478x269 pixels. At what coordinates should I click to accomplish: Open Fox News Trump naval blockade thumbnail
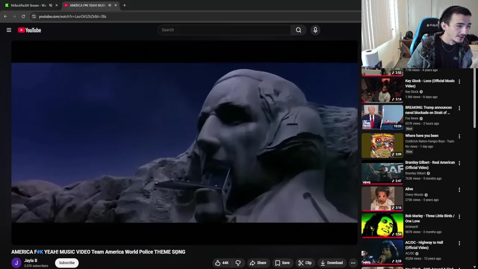click(x=382, y=117)
